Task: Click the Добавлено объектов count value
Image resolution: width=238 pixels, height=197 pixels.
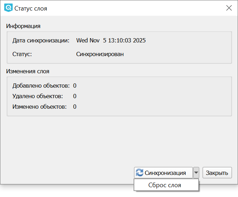Action: pyautogui.click(x=75, y=86)
